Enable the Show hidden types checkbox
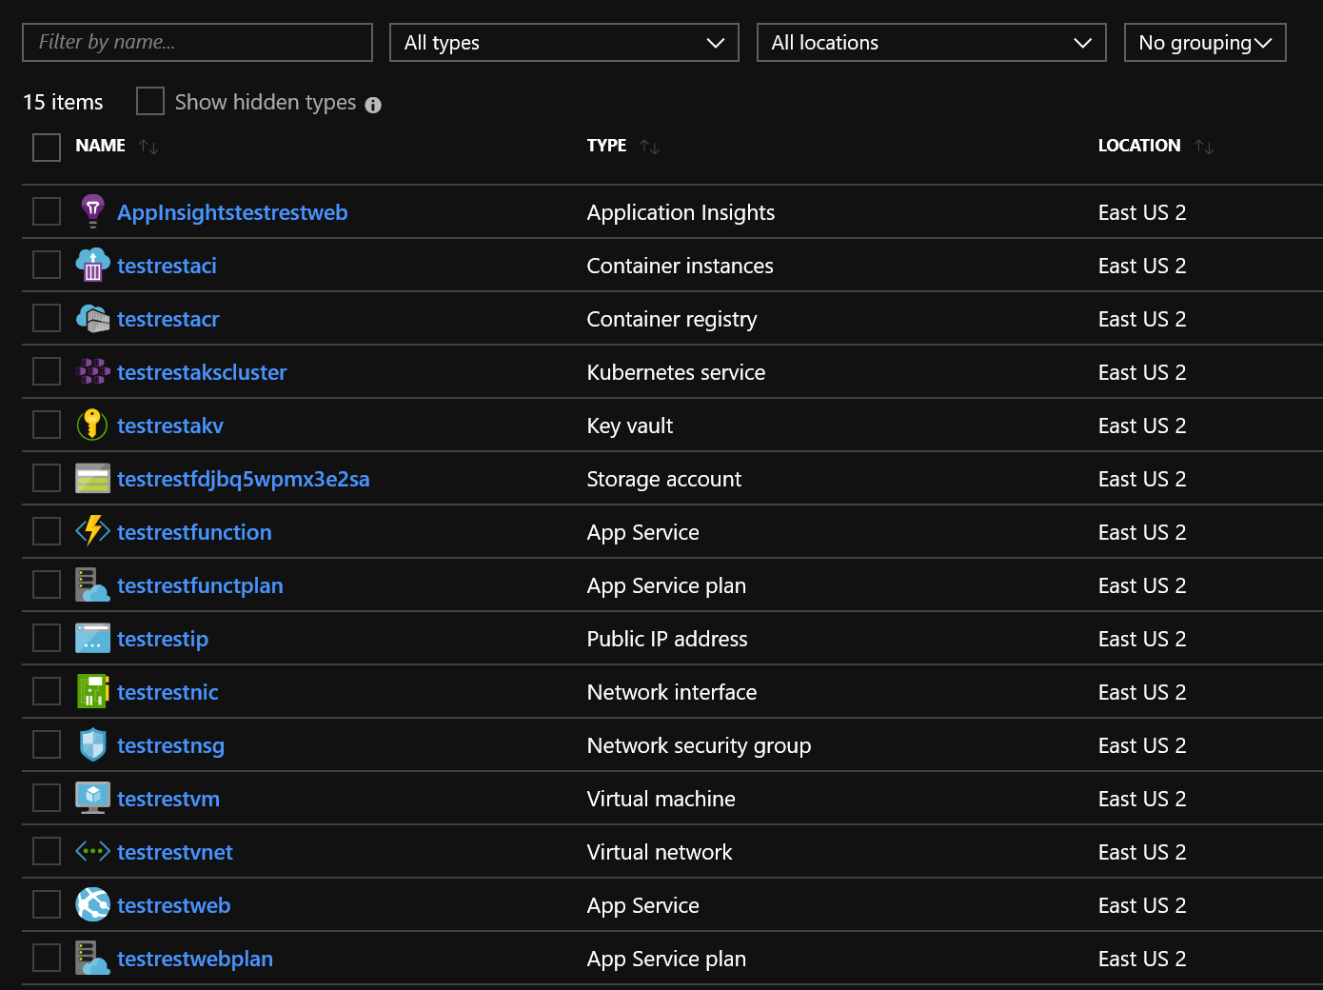Screen dimensions: 1323x990 point(150,101)
